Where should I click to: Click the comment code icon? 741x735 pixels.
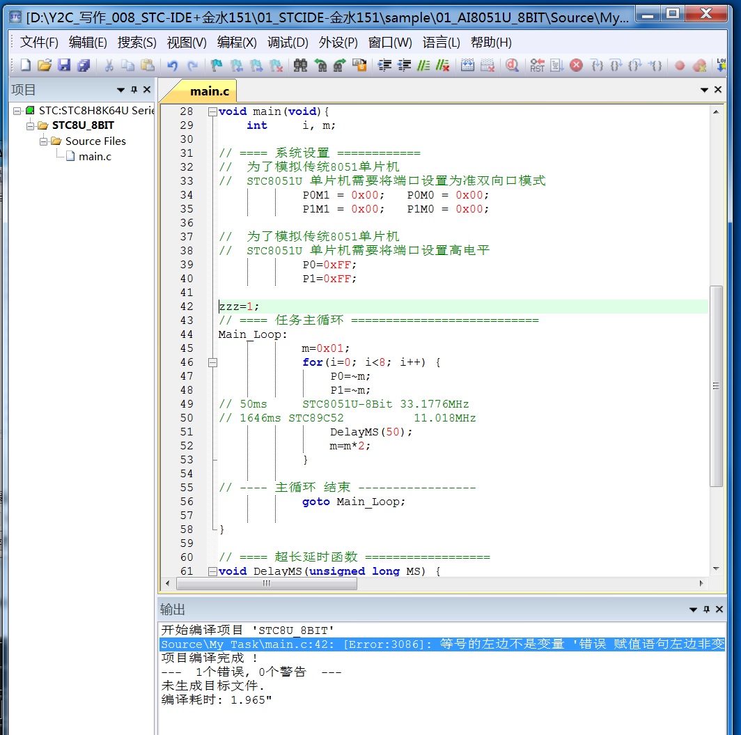click(x=423, y=66)
